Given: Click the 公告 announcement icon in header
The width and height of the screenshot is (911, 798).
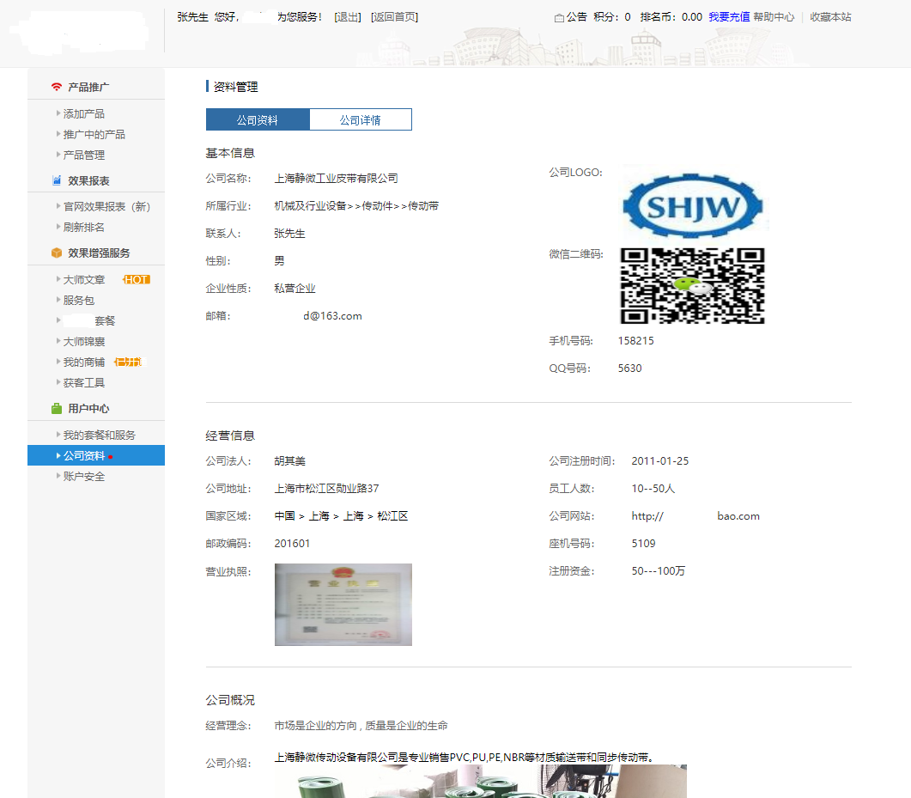Looking at the screenshot, I should point(560,17).
